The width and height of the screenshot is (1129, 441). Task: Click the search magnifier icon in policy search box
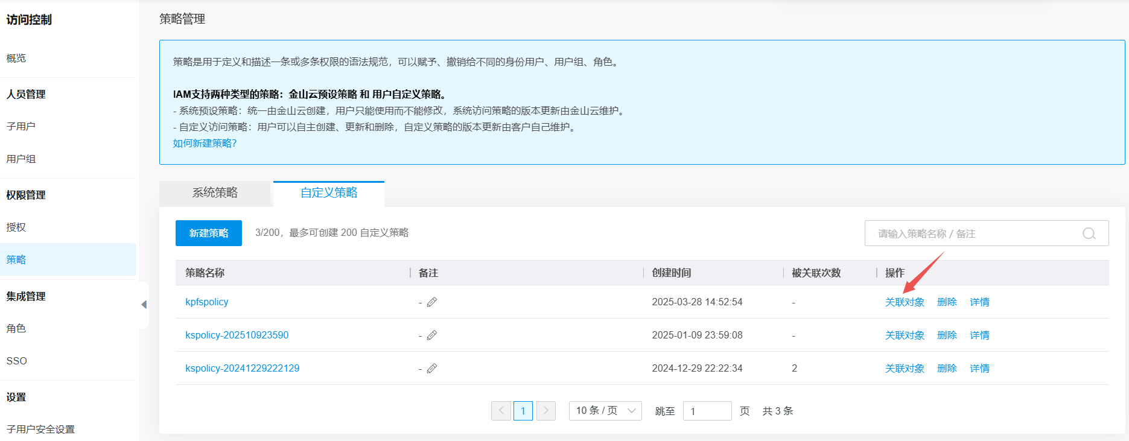pyautogui.click(x=1089, y=233)
